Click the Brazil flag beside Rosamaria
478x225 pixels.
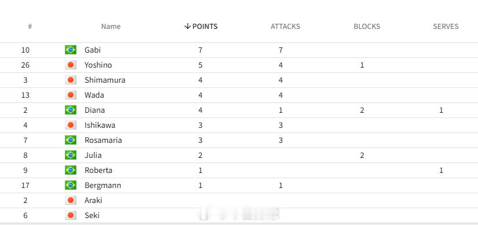coord(71,140)
